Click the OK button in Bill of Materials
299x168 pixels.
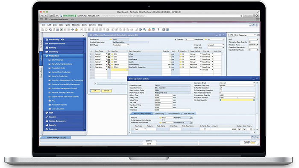click(95, 91)
